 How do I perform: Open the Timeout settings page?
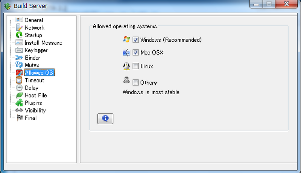pyautogui.click(x=34, y=80)
